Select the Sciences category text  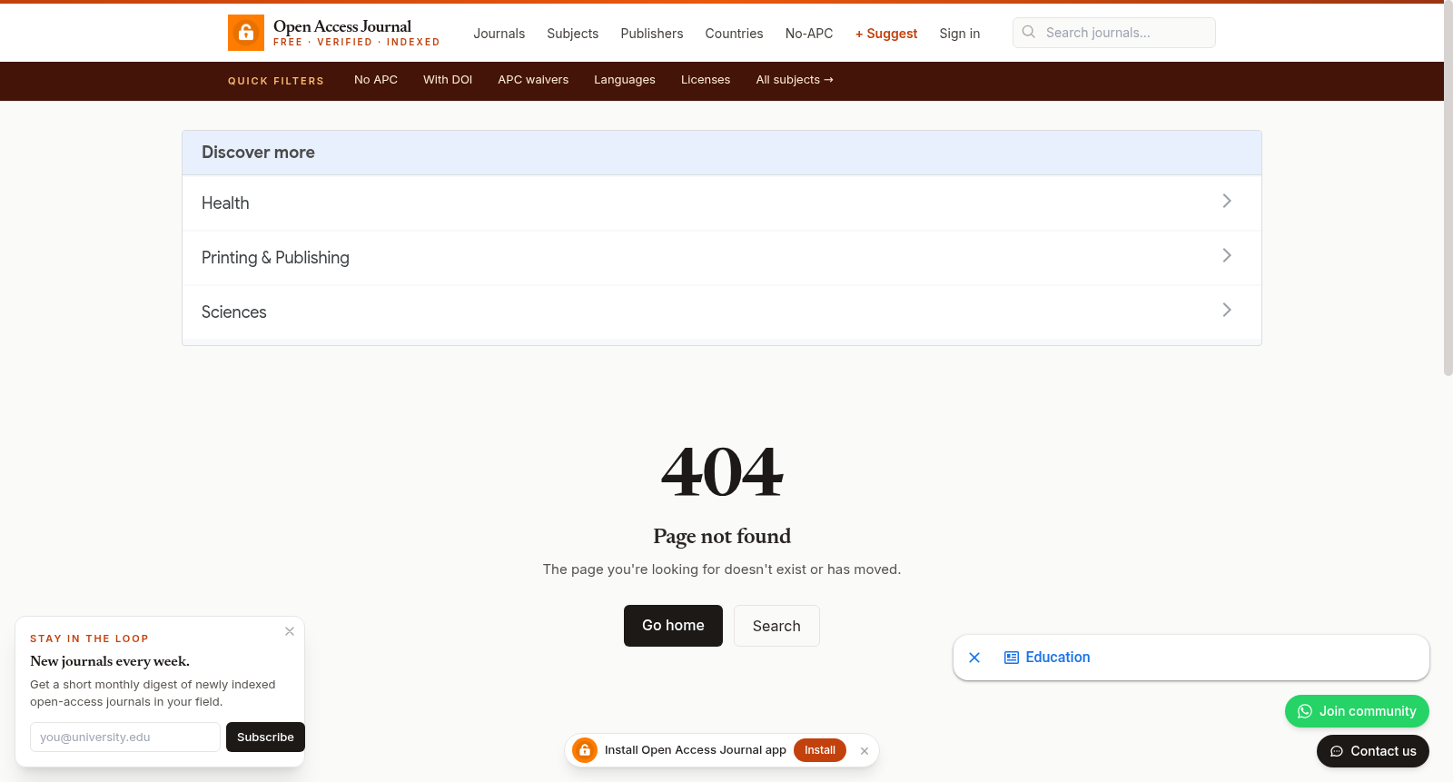click(234, 312)
